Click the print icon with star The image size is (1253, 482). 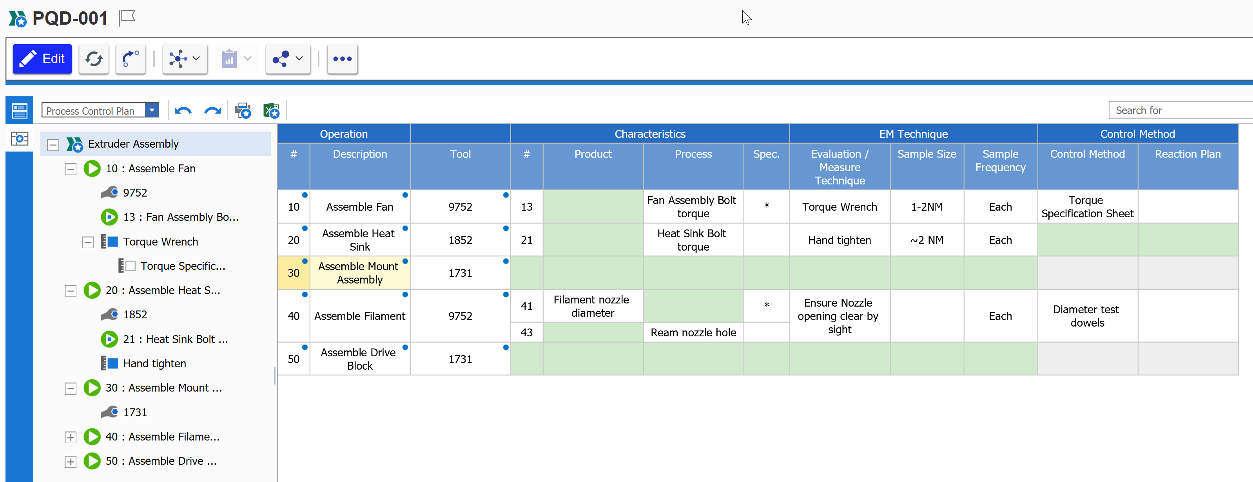pos(243,111)
